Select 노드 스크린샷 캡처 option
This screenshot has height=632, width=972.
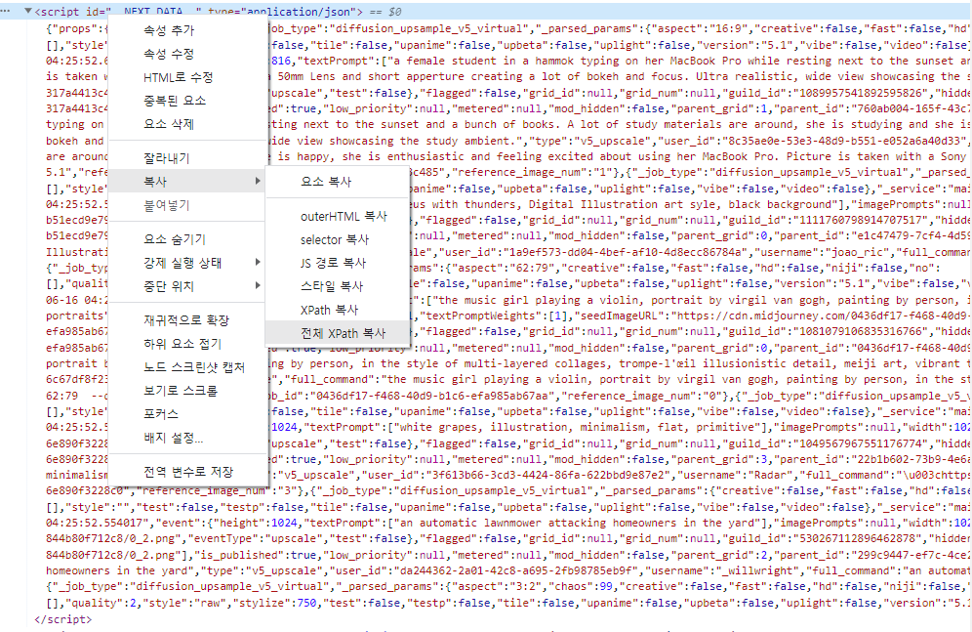187,368
